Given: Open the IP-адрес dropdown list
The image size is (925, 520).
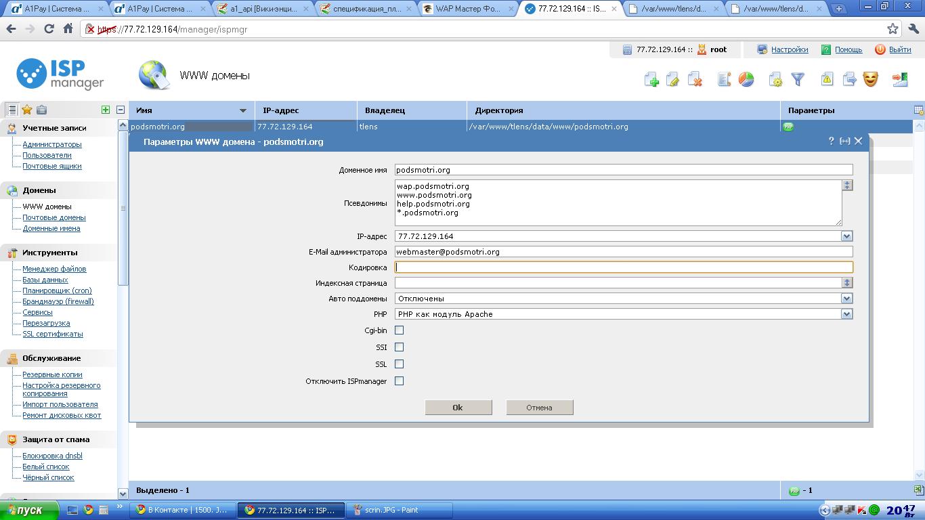Looking at the screenshot, I should click(x=846, y=236).
